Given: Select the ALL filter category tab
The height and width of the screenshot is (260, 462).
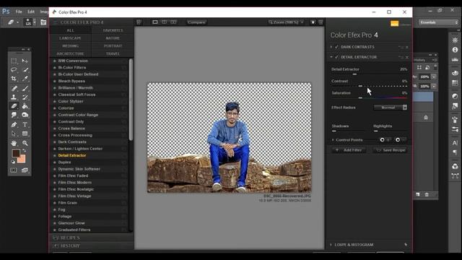Looking at the screenshot, I should (x=71, y=30).
